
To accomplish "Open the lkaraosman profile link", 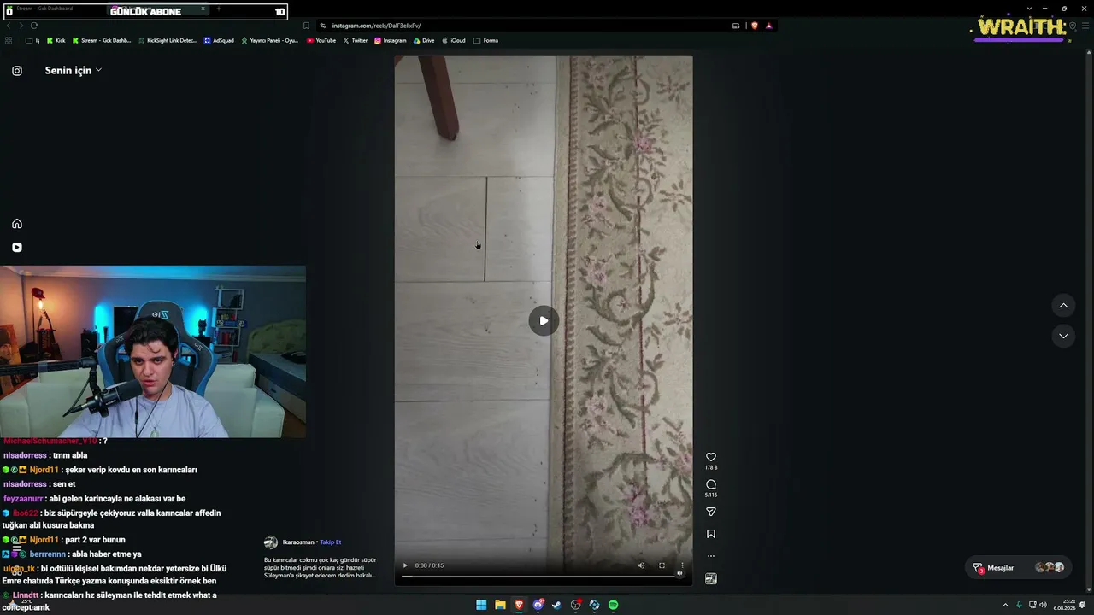I will coord(298,542).
